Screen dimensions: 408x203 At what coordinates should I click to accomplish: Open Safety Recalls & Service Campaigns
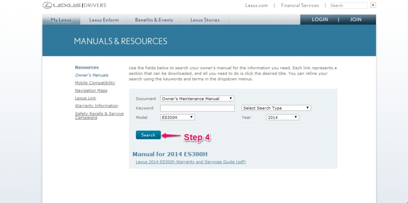coord(99,116)
